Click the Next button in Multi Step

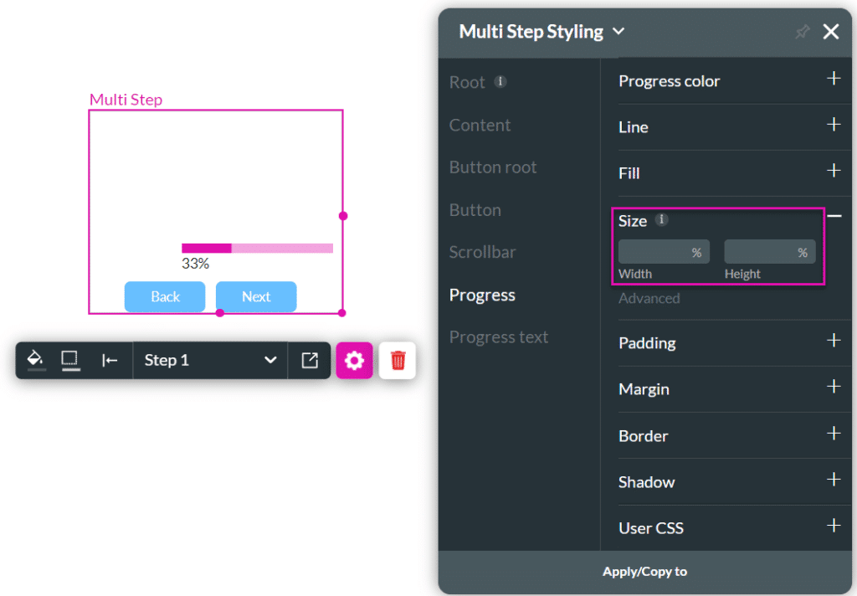click(x=256, y=296)
